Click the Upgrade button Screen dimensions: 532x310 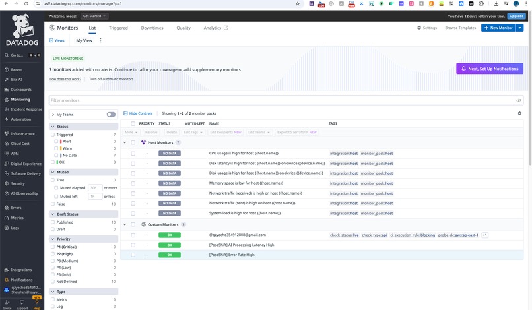[x=516, y=16]
